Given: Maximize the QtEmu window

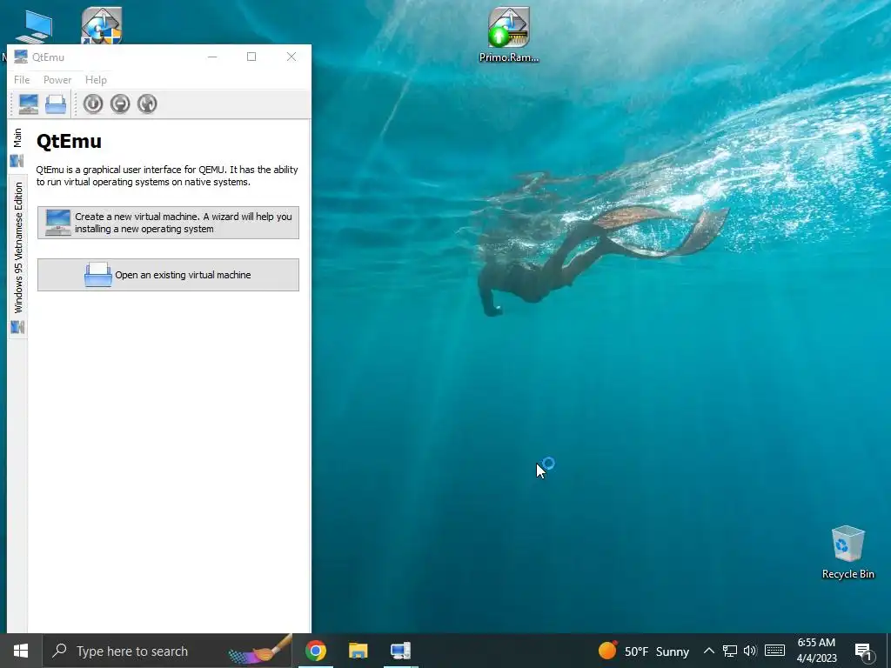Looking at the screenshot, I should click(251, 57).
